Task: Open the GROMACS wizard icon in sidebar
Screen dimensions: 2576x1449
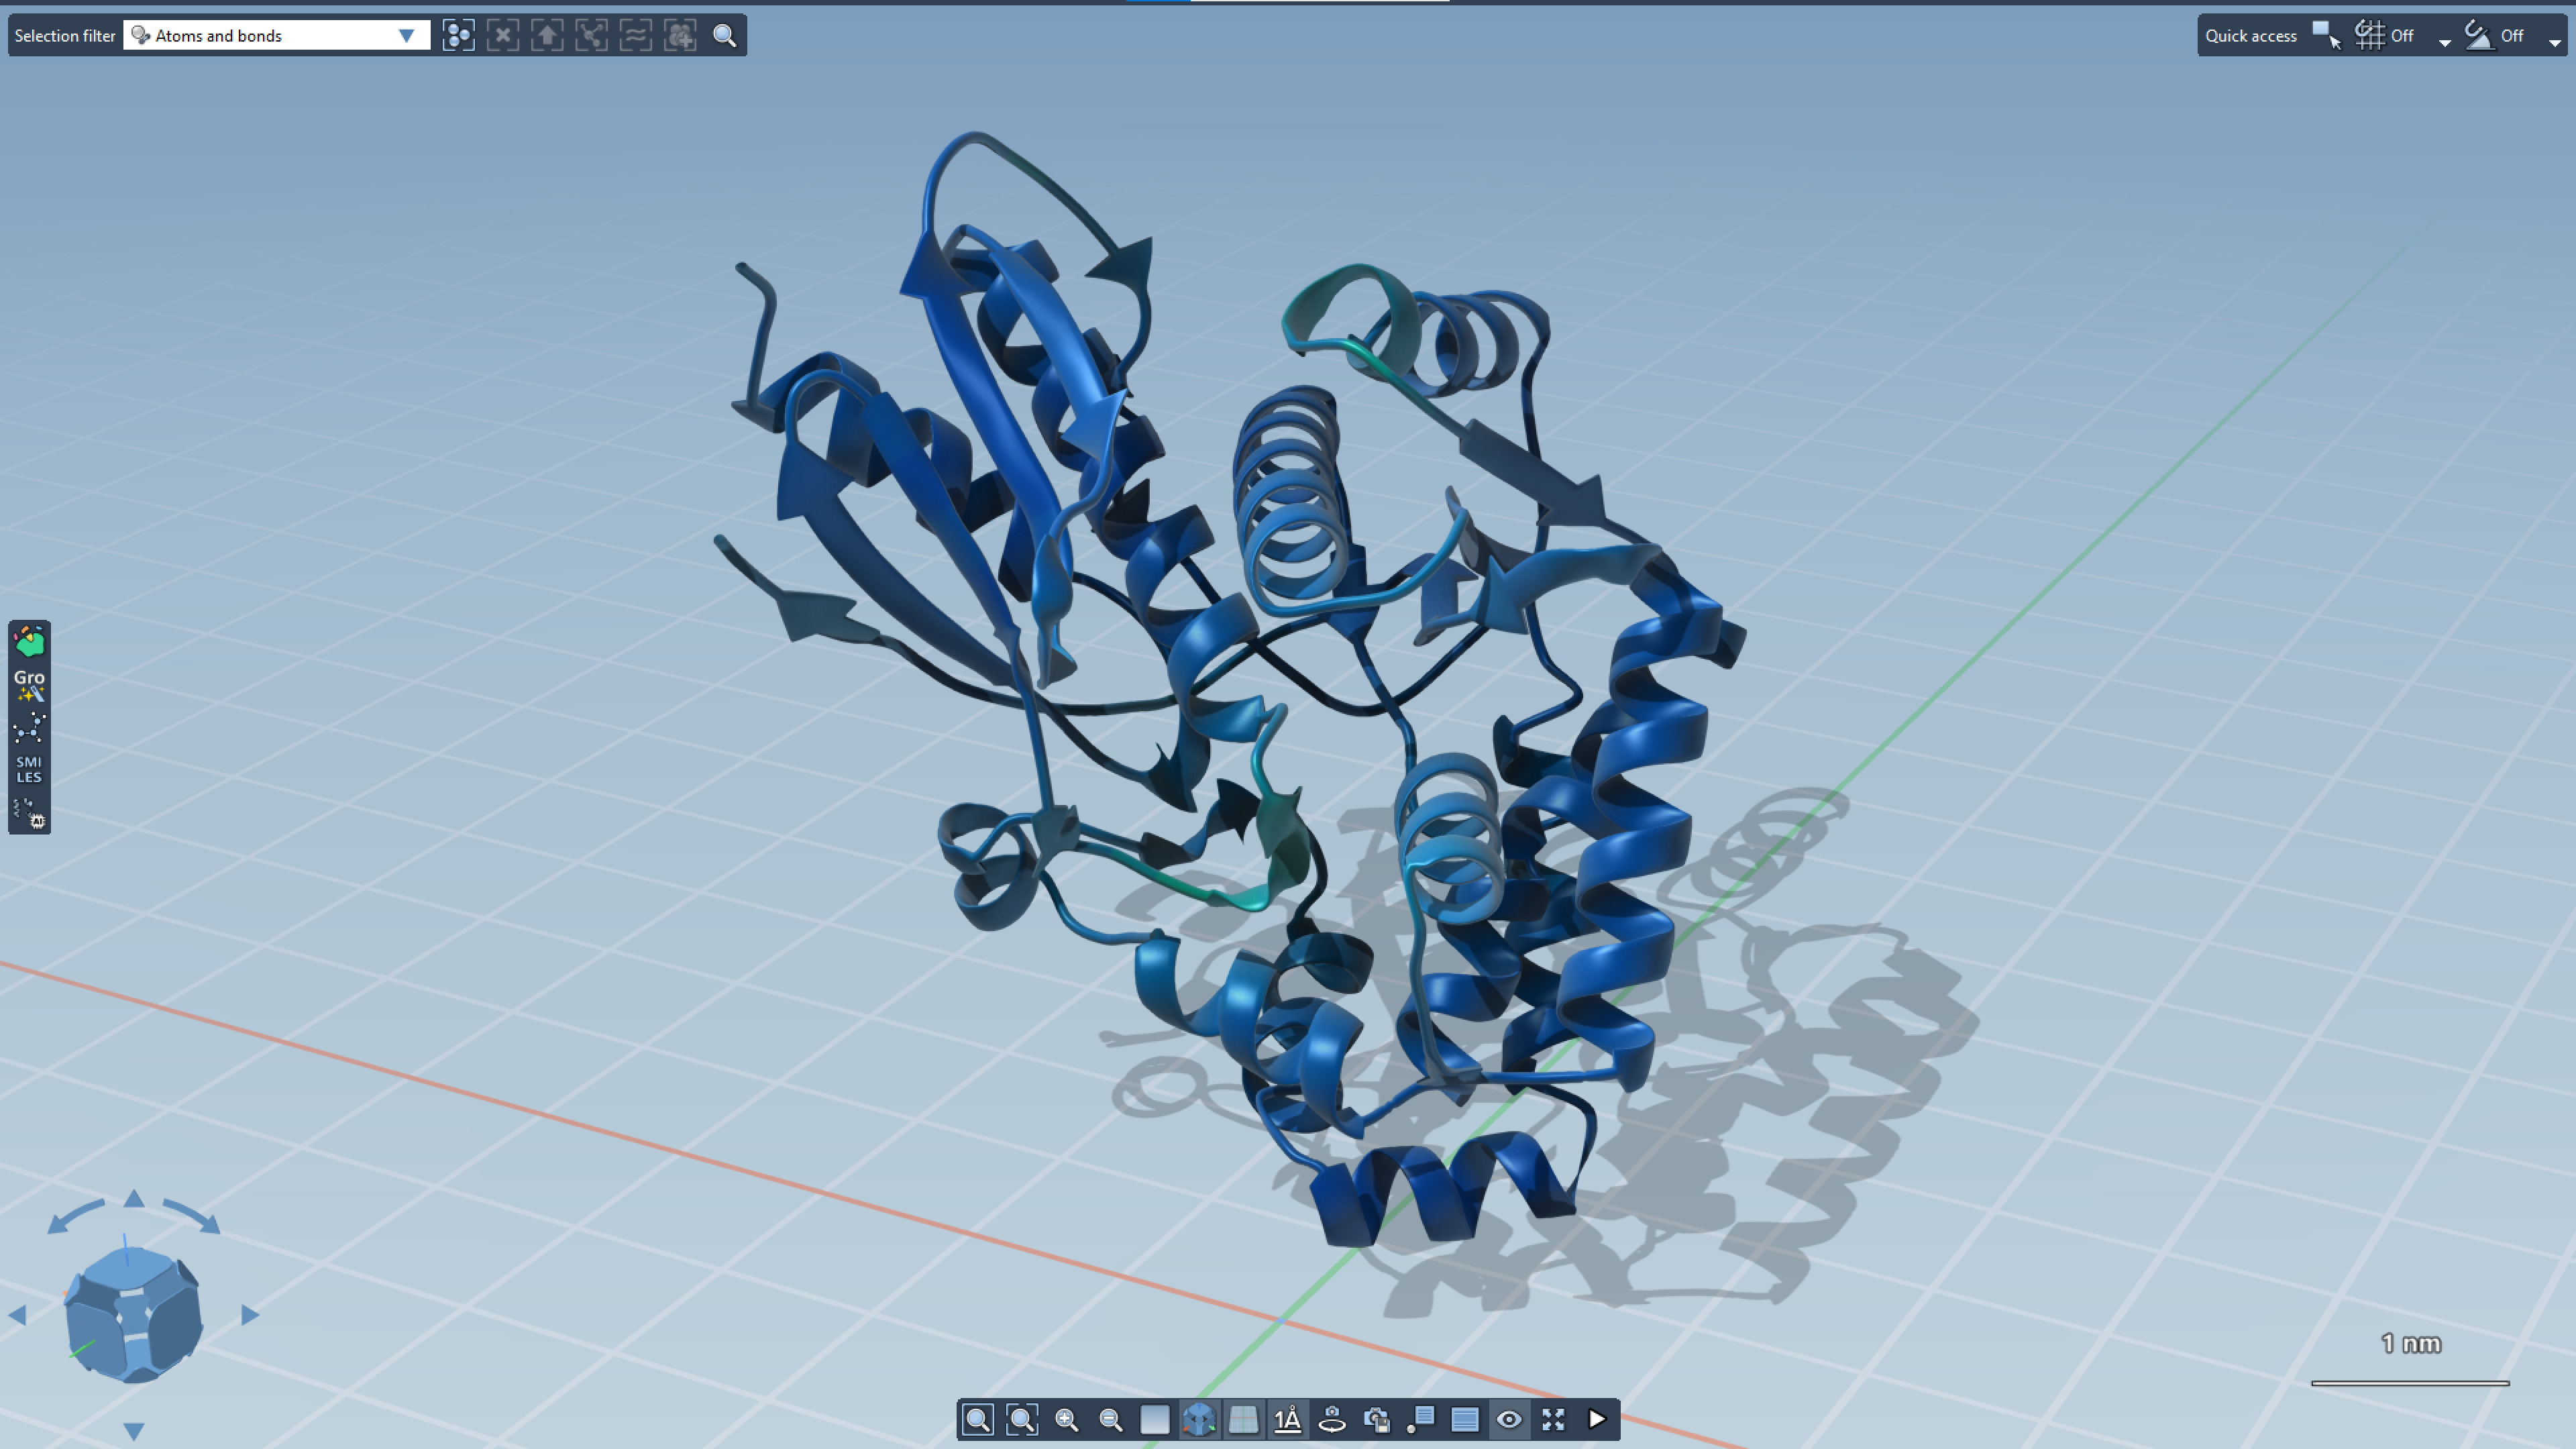Action: 29,684
